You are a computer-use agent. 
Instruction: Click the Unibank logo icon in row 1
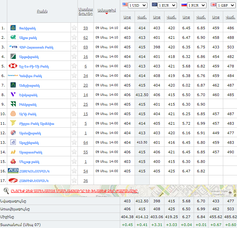point(13,28)
